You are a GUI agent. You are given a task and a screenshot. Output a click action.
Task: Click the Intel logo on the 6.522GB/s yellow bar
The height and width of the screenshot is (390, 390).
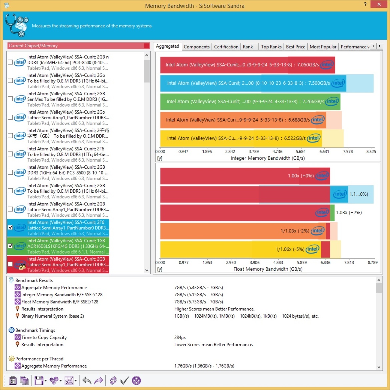[314, 138]
